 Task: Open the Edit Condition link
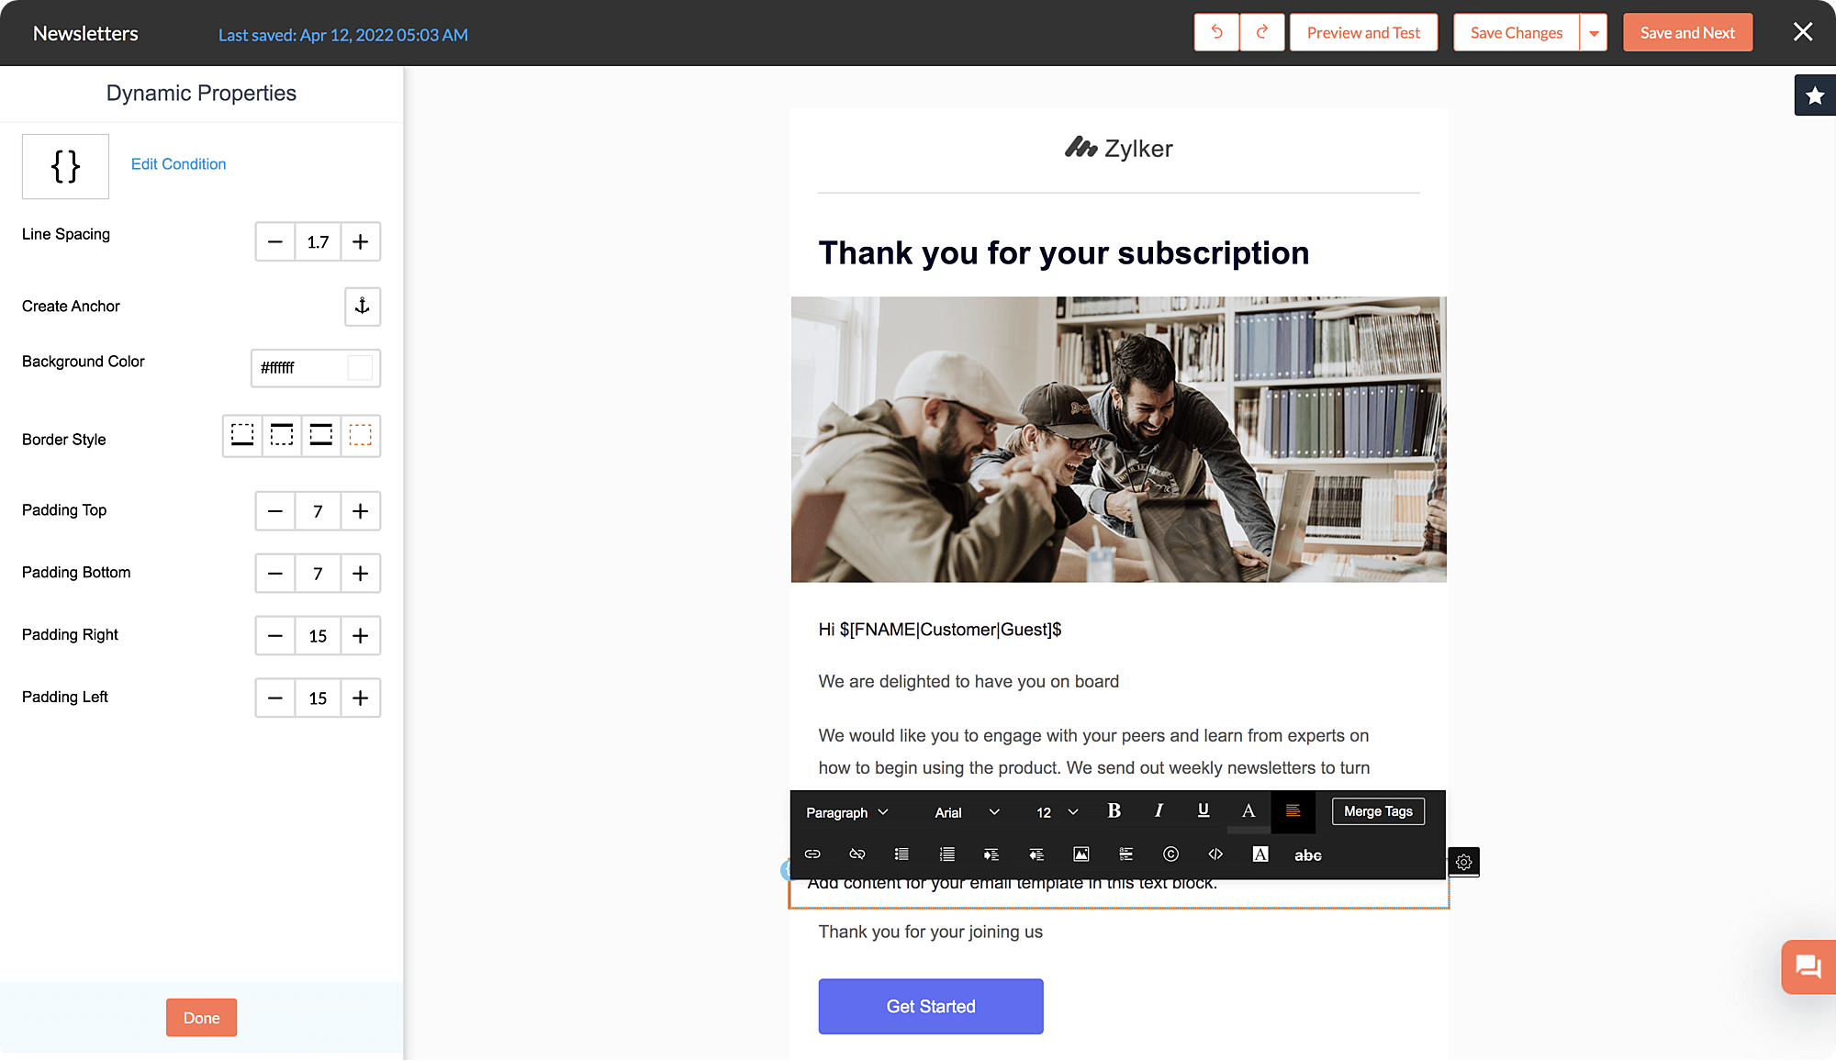tap(178, 164)
